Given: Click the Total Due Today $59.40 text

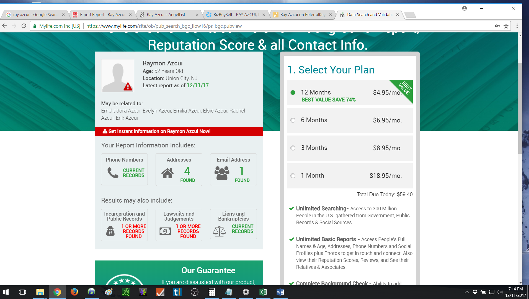Looking at the screenshot, I should (385, 194).
